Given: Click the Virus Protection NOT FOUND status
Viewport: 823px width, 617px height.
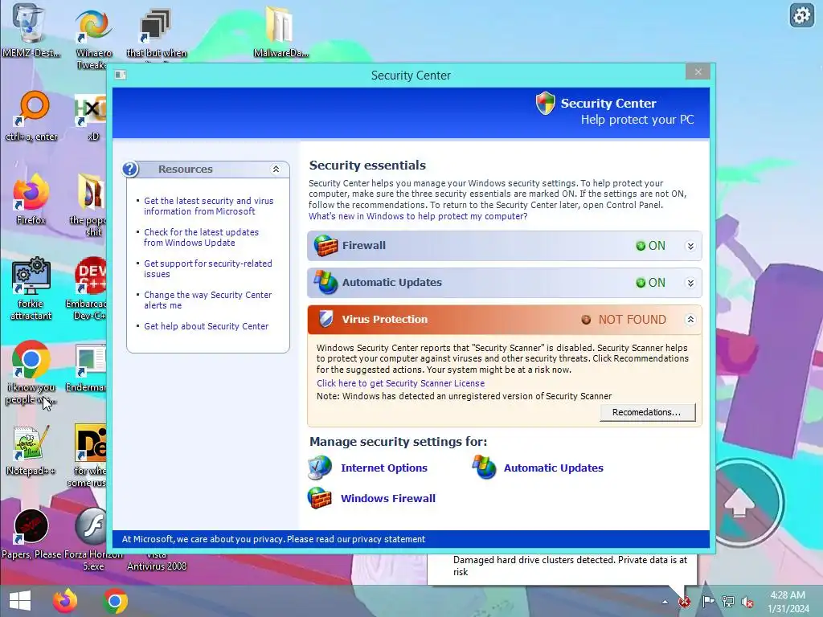Looking at the screenshot, I should click(624, 320).
